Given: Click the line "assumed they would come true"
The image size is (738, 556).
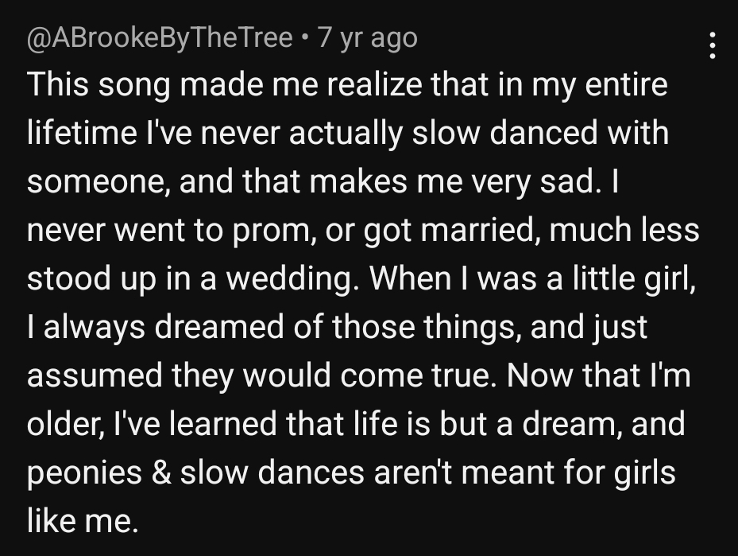Looking at the screenshot, I should pos(358,375).
